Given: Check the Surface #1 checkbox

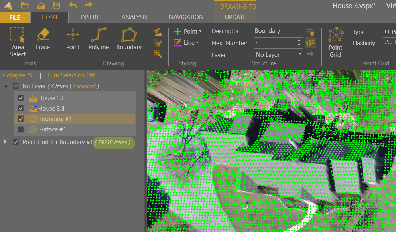Looking at the screenshot, I should click(21, 129).
